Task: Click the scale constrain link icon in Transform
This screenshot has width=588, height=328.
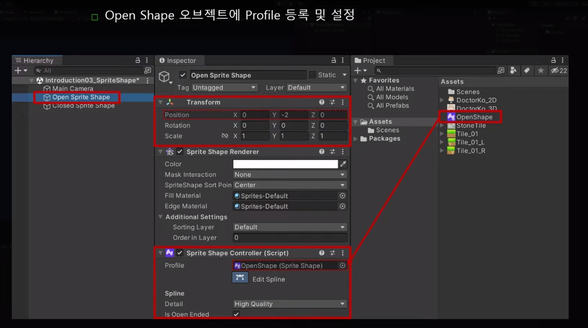Action: [x=225, y=136]
